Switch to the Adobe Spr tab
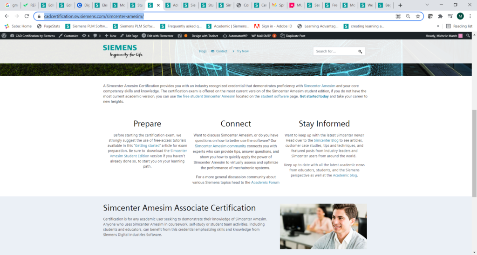The height and width of the screenshot is (255, 477). coord(279,5)
